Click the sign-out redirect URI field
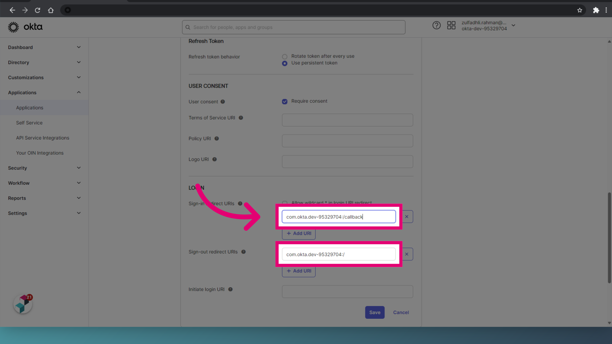The height and width of the screenshot is (344, 612). pyautogui.click(x=339, y=254)
